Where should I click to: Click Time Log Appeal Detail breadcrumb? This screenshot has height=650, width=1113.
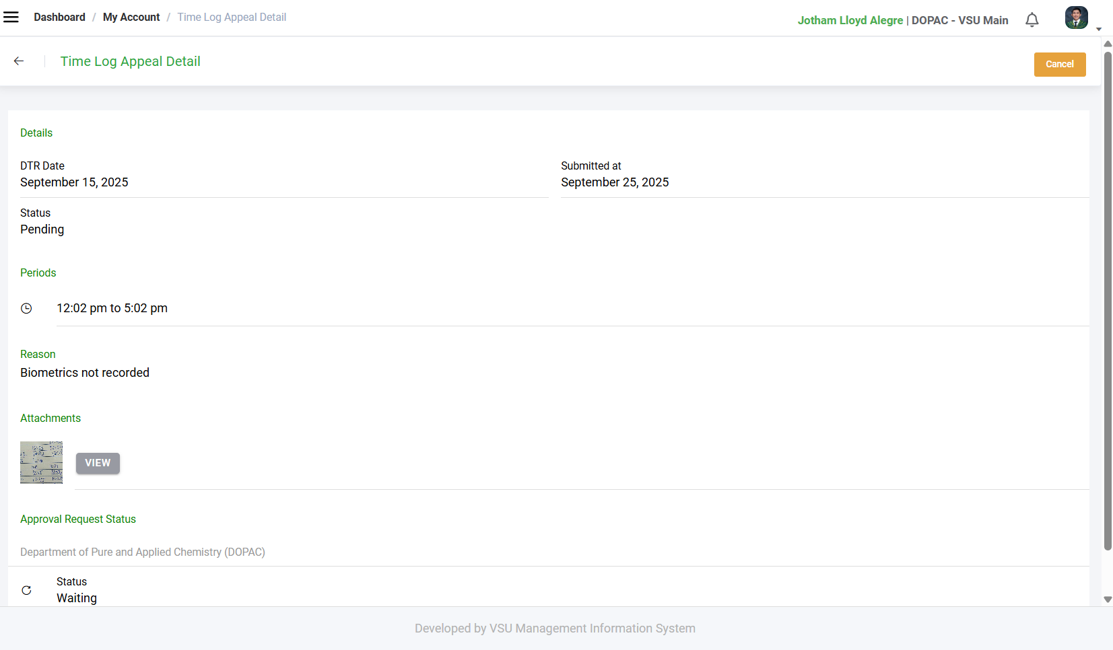coord(232,17)
